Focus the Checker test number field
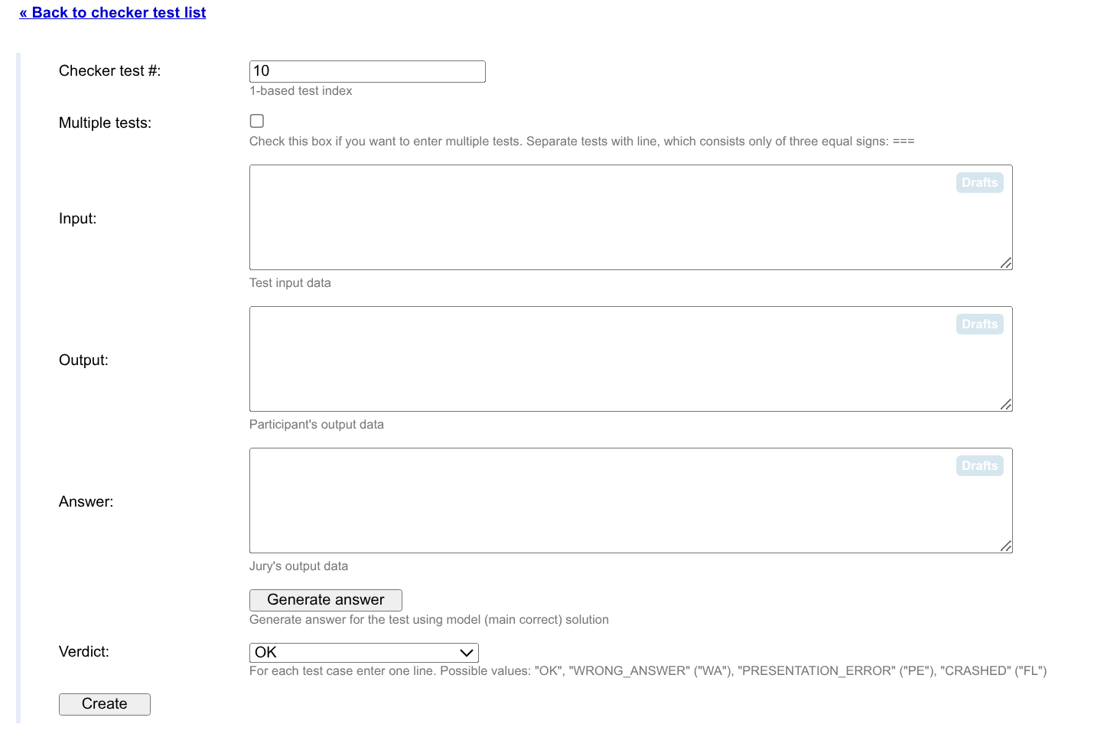This screenshot has height=737, width=1120. (x=367, y=71)
